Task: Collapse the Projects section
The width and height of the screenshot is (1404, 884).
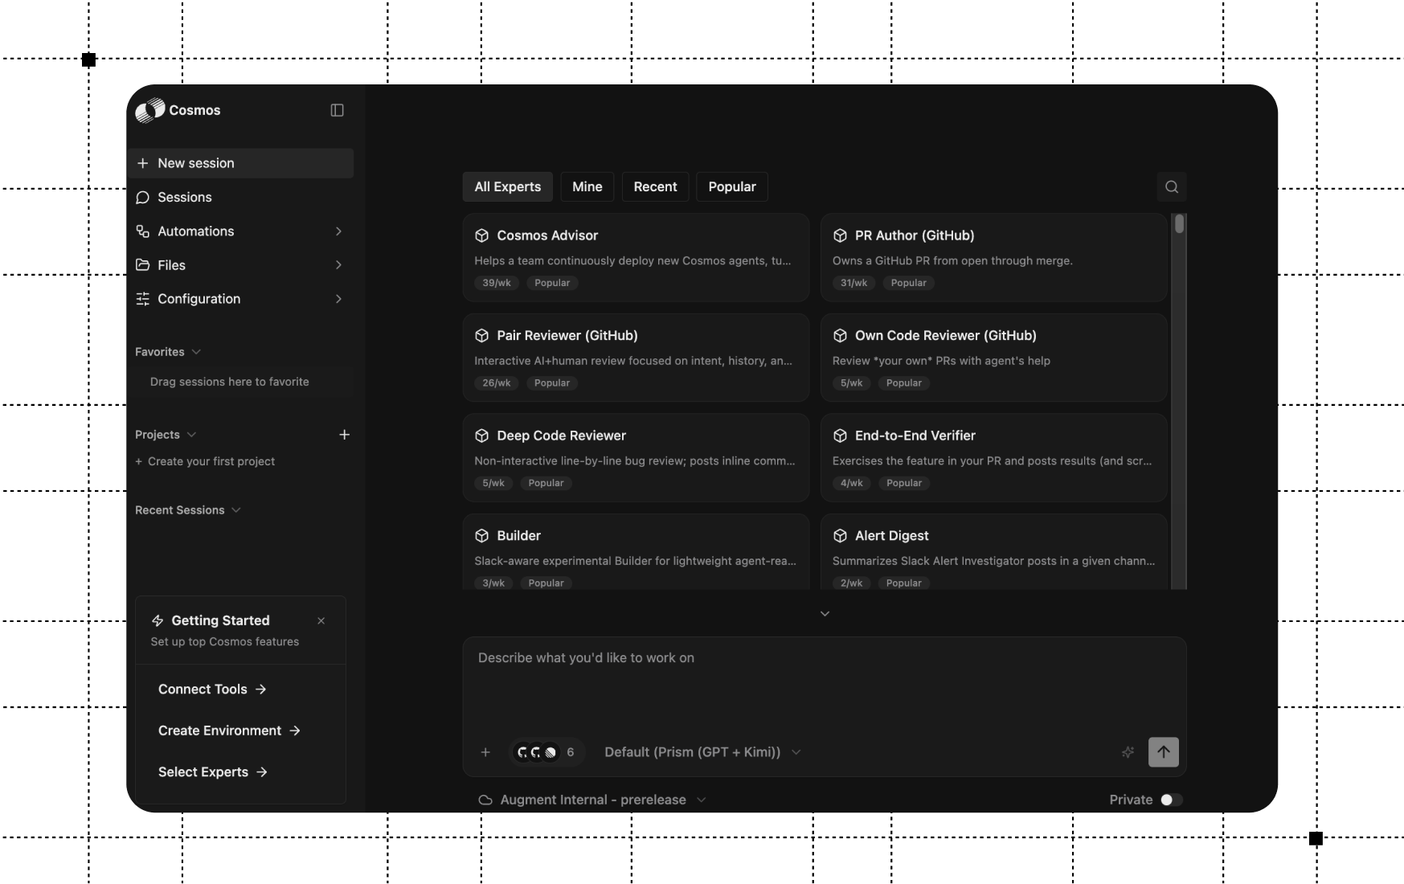Action: tap(191, 435)
